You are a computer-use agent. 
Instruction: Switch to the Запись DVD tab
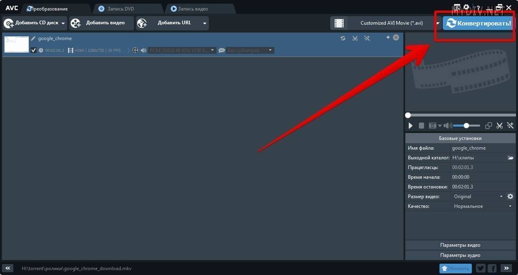click(x=120, y=9)
